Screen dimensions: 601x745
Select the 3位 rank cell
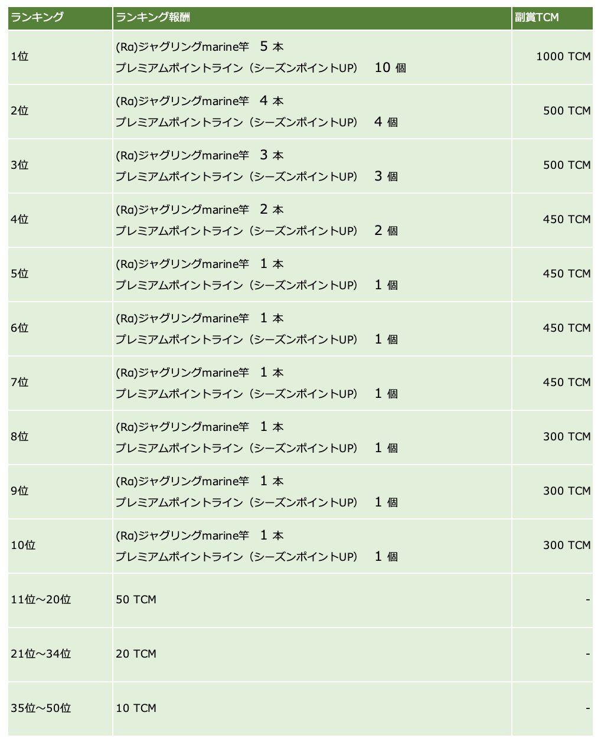(19, 165)
